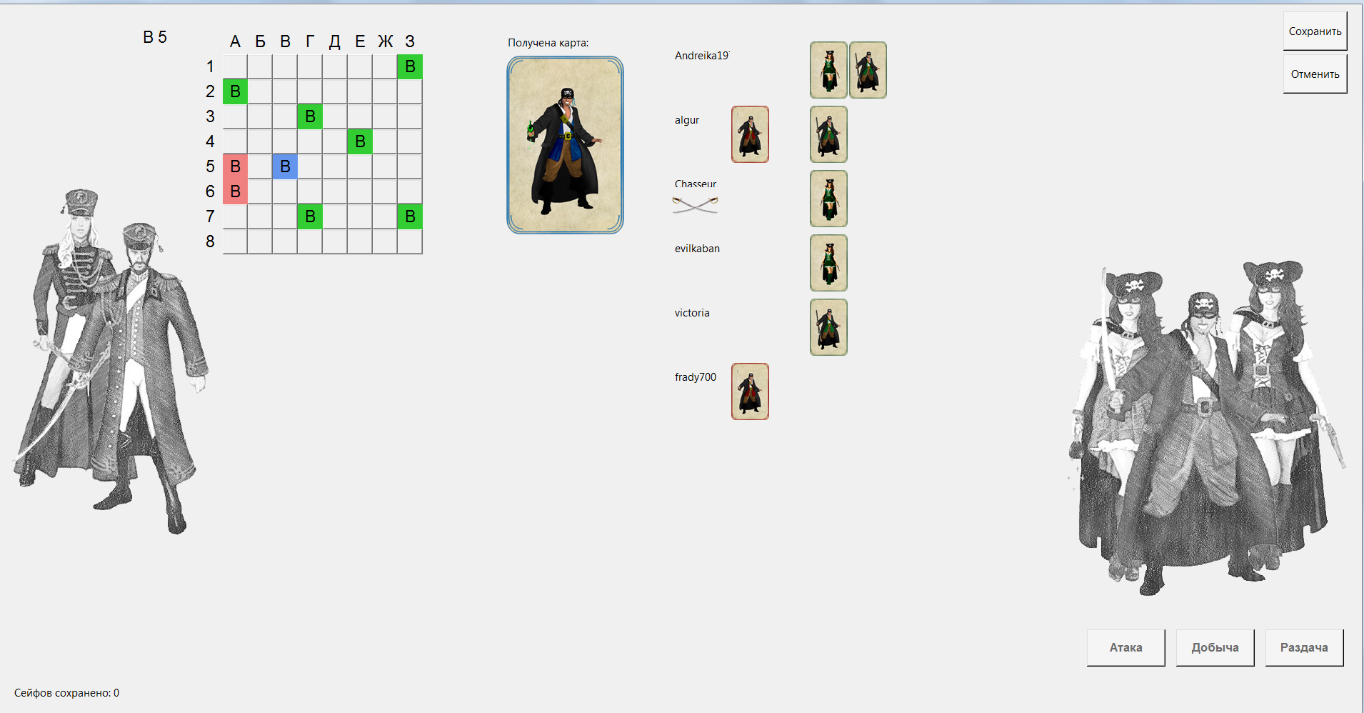Click the Сохранить button

[1315, 31]
